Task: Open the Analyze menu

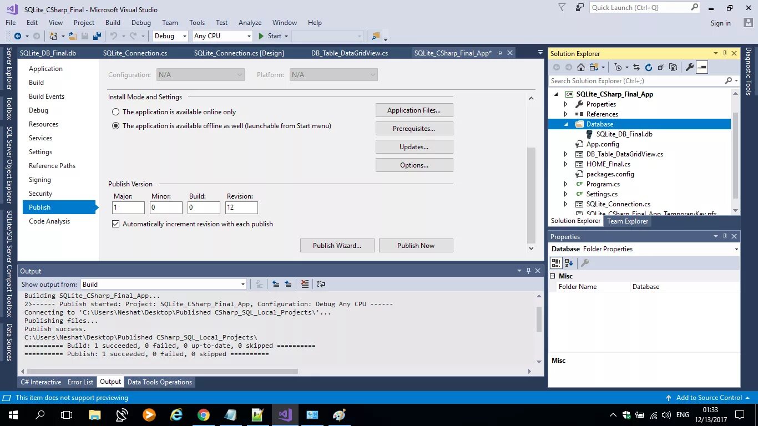Action: click(250, 23)
